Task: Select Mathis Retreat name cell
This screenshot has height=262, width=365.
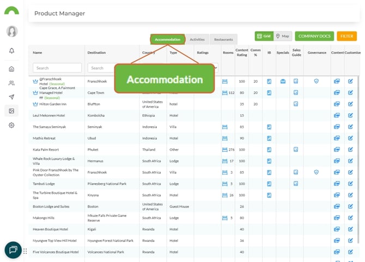Action: [x=44, y=138]
